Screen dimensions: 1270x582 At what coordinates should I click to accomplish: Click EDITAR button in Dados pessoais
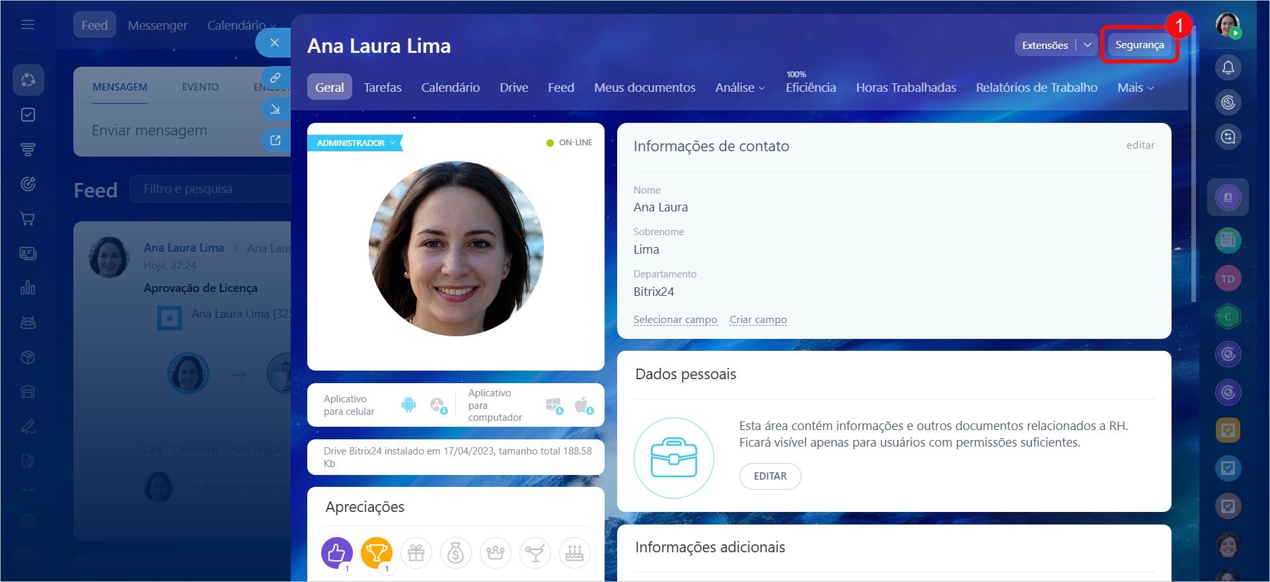coord(770,476)
